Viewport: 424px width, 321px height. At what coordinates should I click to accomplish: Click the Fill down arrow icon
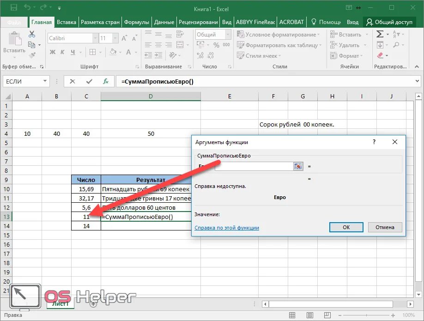coord(380,45)
